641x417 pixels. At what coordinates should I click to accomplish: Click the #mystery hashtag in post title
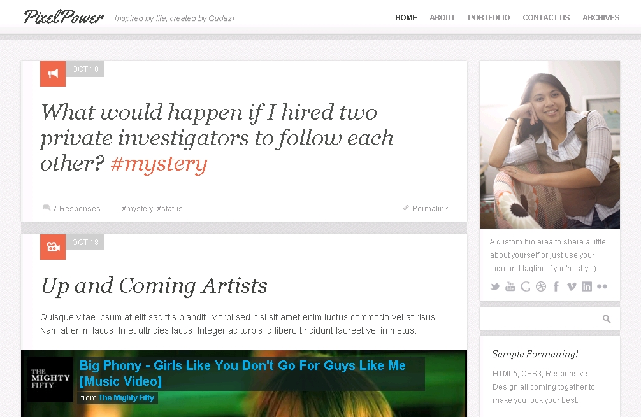coord(159,164)
